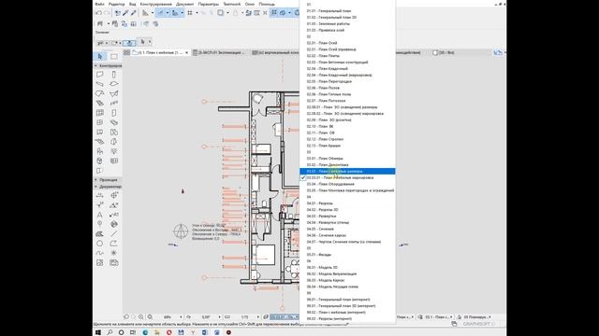Choose 05.01 - Фасады

(x=347, y=255)
